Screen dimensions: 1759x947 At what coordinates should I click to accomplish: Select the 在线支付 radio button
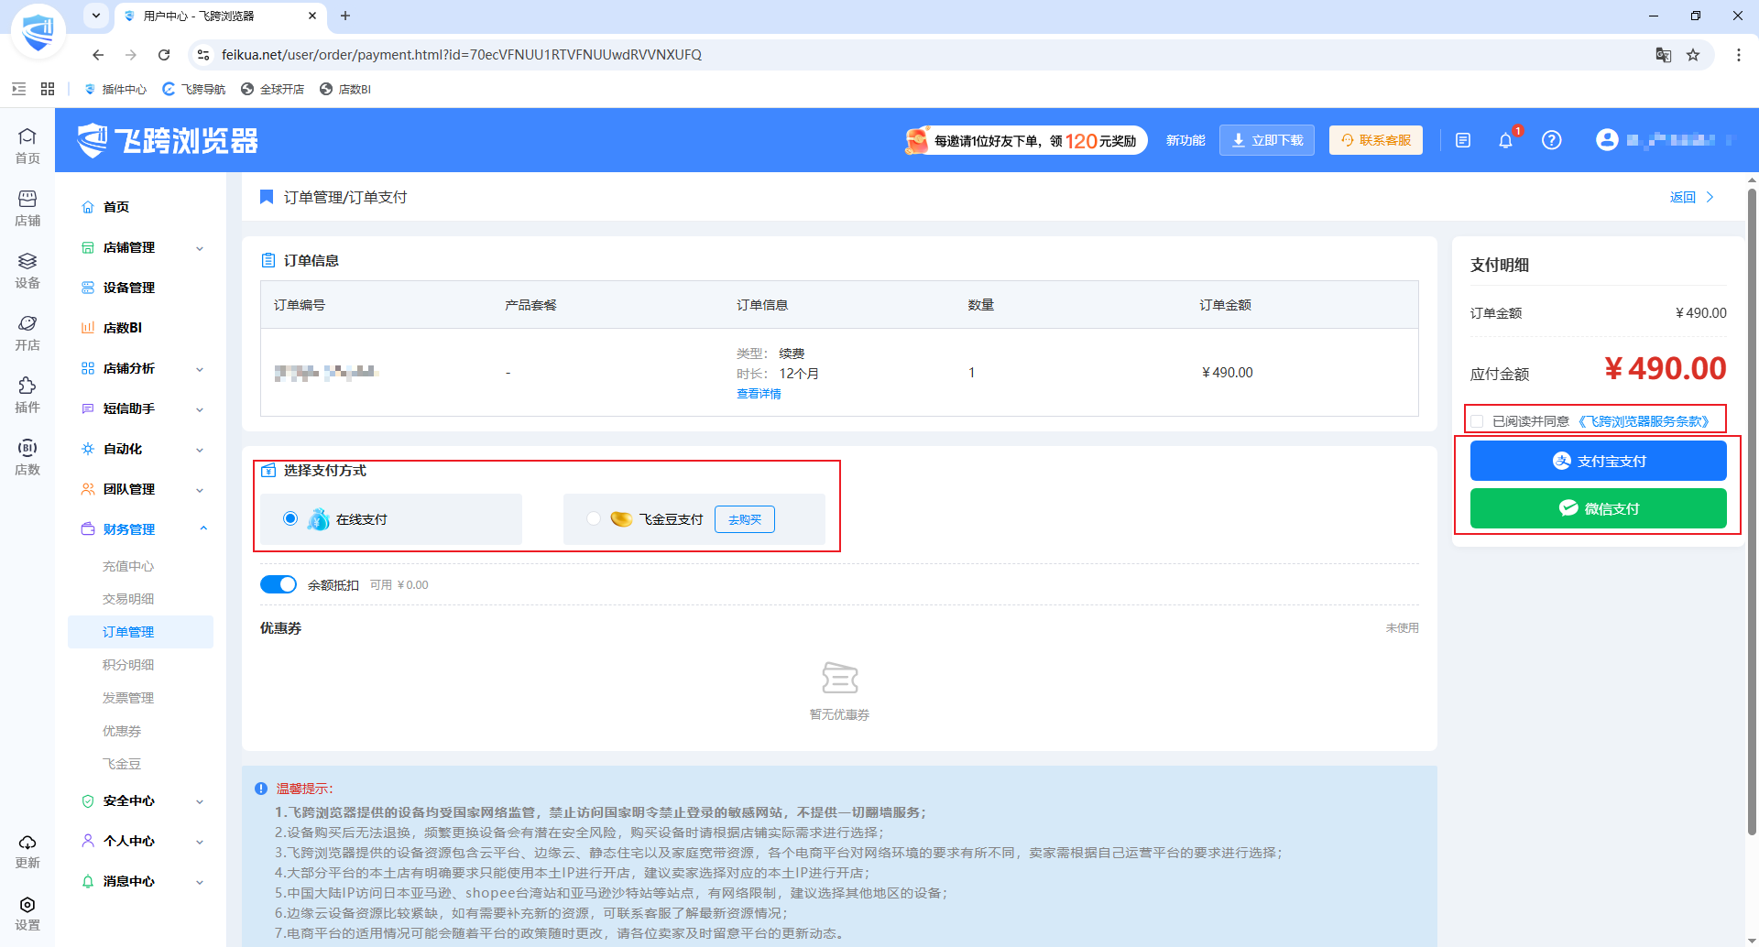(290, 518)
